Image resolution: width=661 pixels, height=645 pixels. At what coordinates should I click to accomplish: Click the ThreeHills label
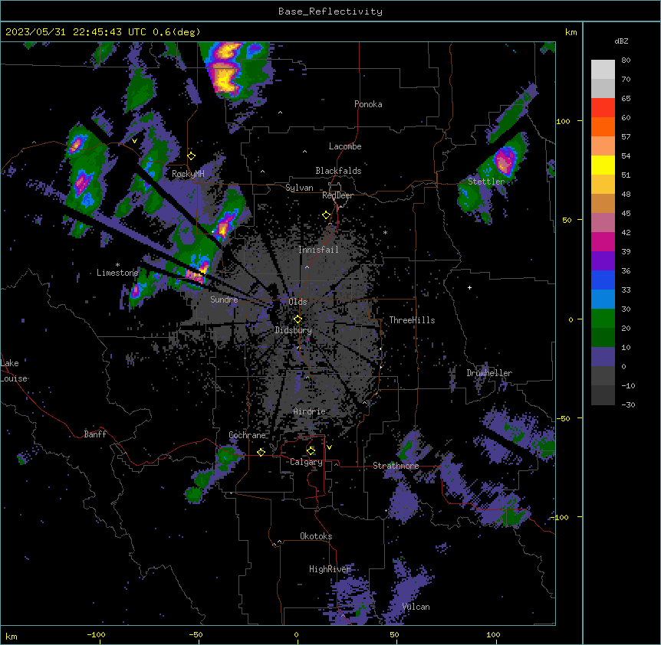coord(412,320)
